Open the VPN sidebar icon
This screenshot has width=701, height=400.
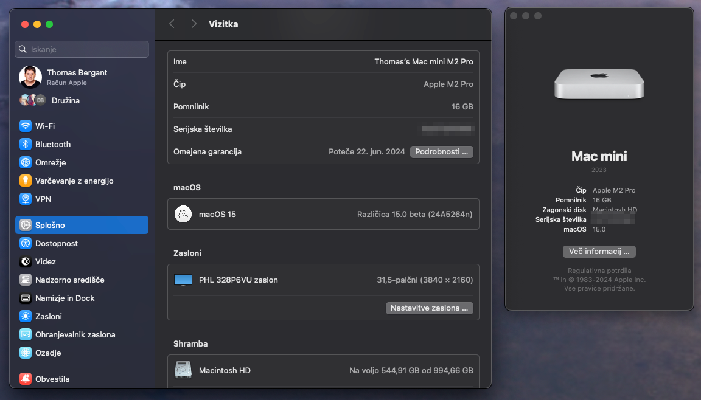pyautogui.click(x=25, y=199)
